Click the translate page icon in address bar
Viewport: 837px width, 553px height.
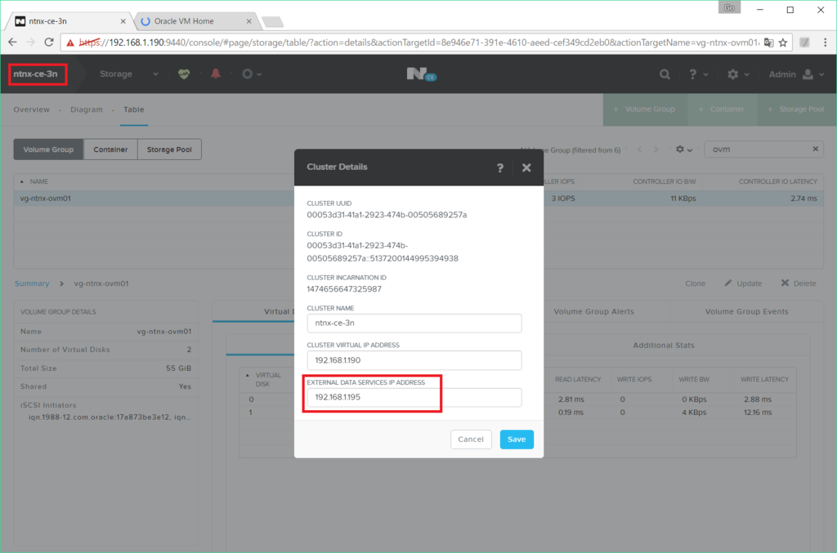768,42
